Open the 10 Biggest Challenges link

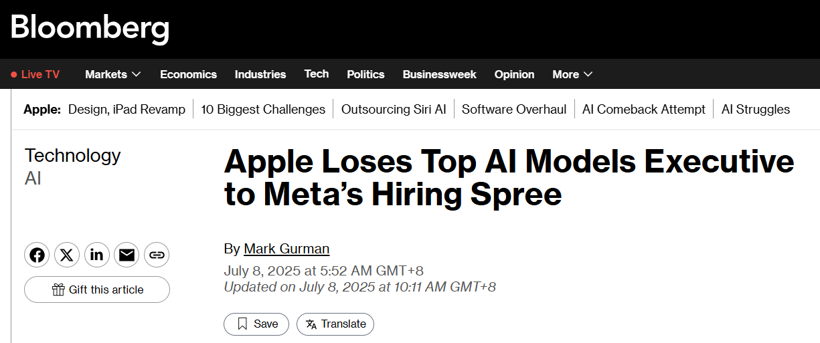pyautogui.click(x=263, y=109)
